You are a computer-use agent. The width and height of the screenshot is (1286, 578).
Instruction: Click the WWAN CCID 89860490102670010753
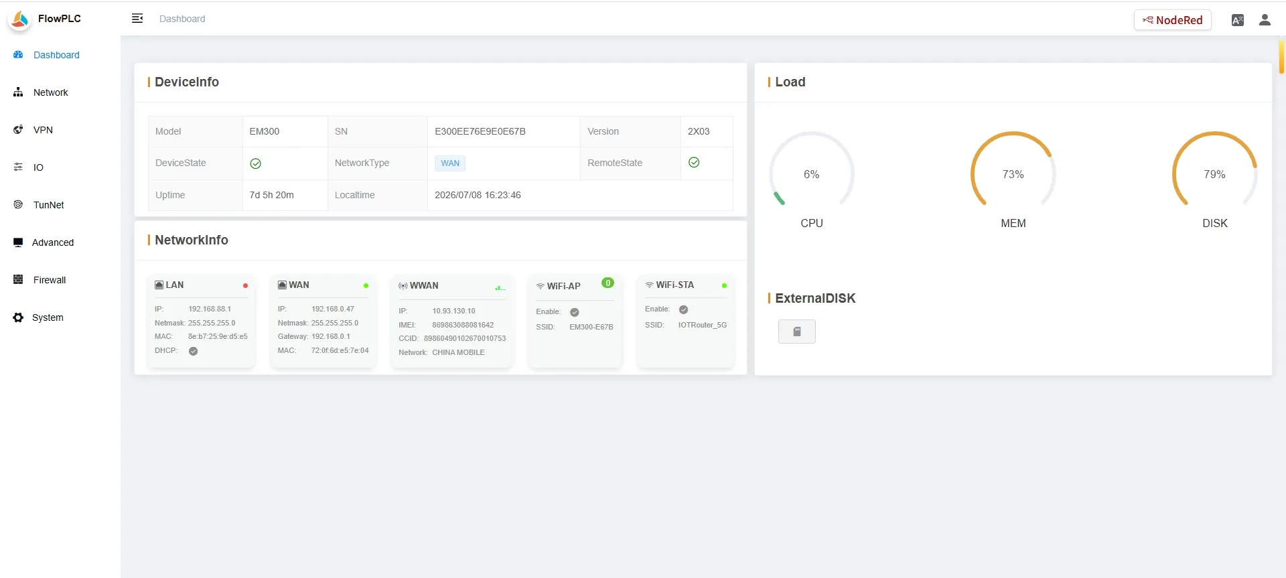(465, 339)
